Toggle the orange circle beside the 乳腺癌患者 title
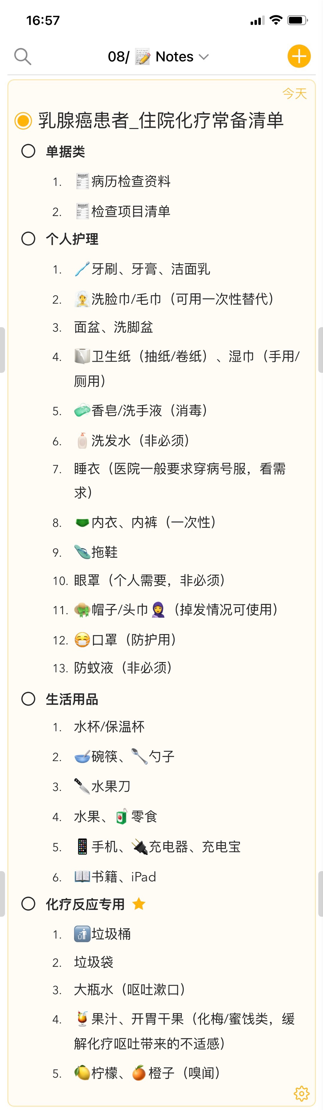 point(23,121)
